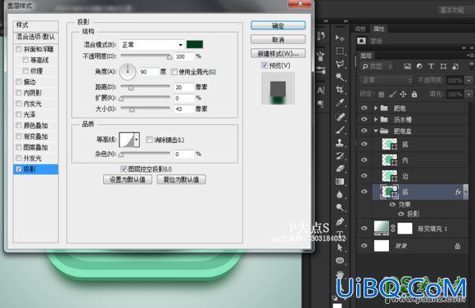Uncheck the Preview checkbox

pyautogui.click(x=265, y=65)
